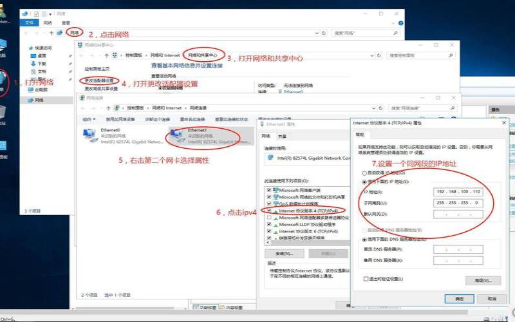Open 控制面板主页 link

tap(97, 69)
